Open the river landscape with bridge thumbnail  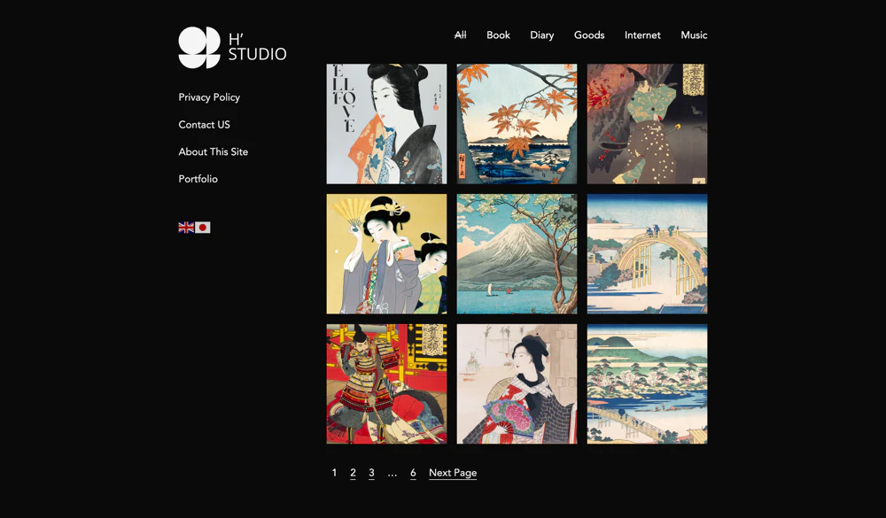pyautogui.click(x=647, y=383)
